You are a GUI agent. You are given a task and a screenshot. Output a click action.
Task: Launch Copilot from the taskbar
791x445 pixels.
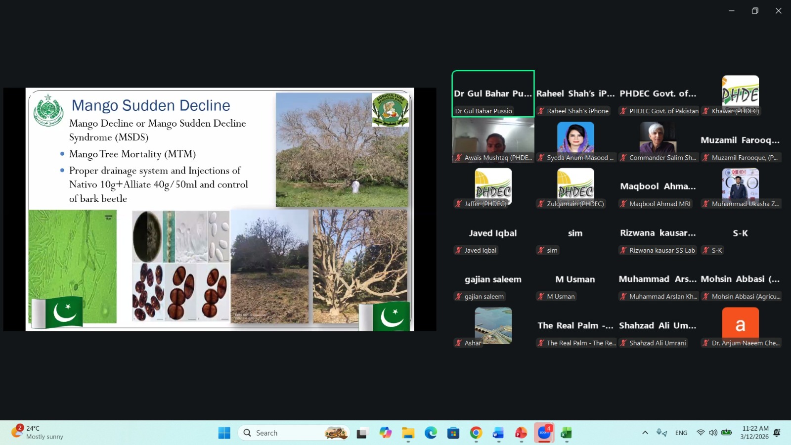(385, 433)
